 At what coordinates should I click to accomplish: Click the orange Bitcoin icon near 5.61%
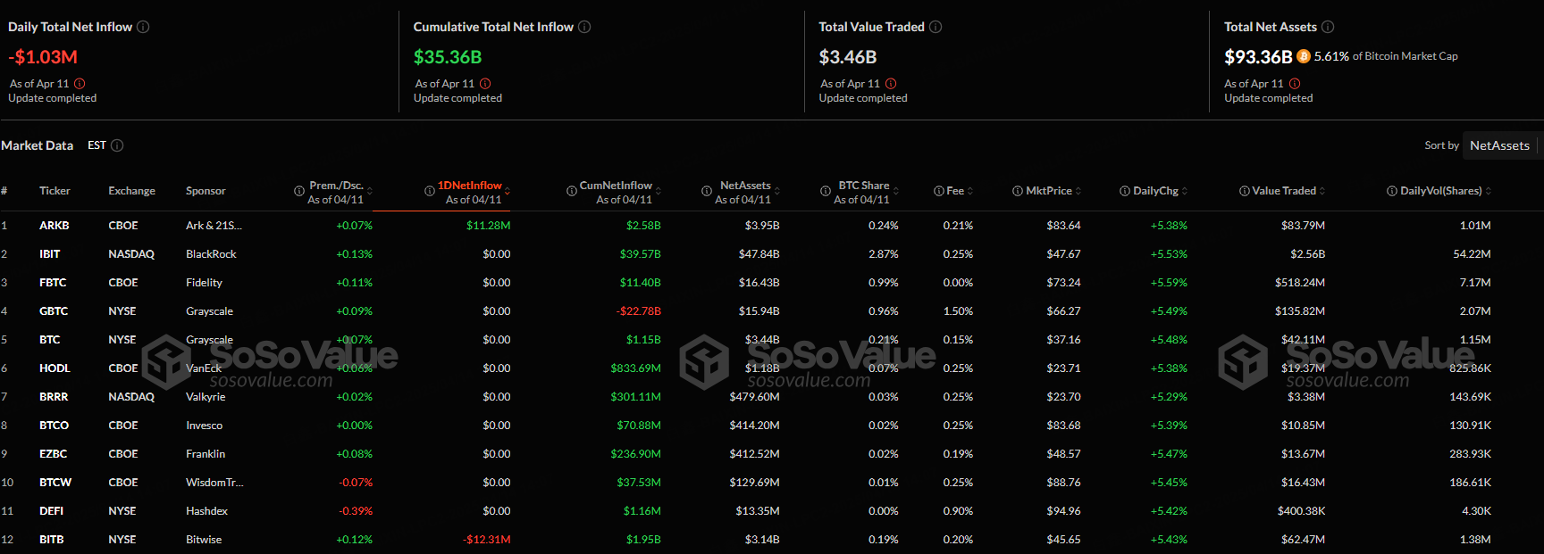pos(1304,56)
